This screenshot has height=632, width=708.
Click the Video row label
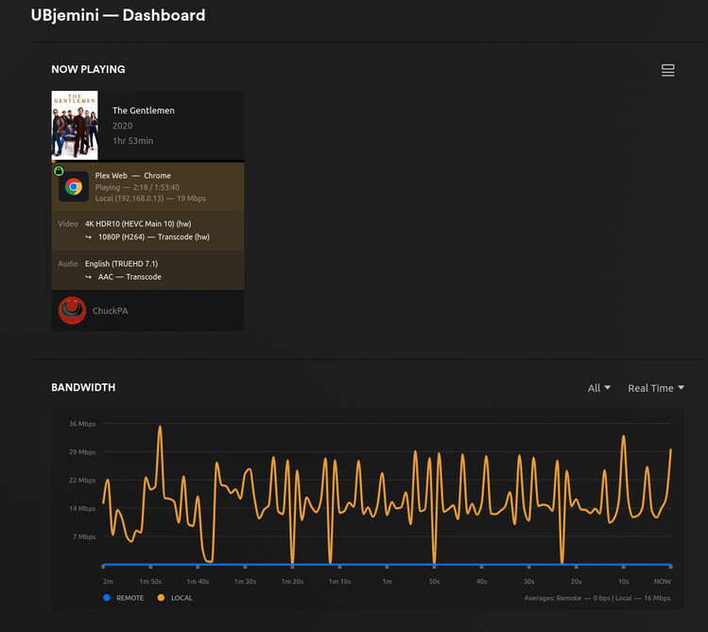point(68,224)
